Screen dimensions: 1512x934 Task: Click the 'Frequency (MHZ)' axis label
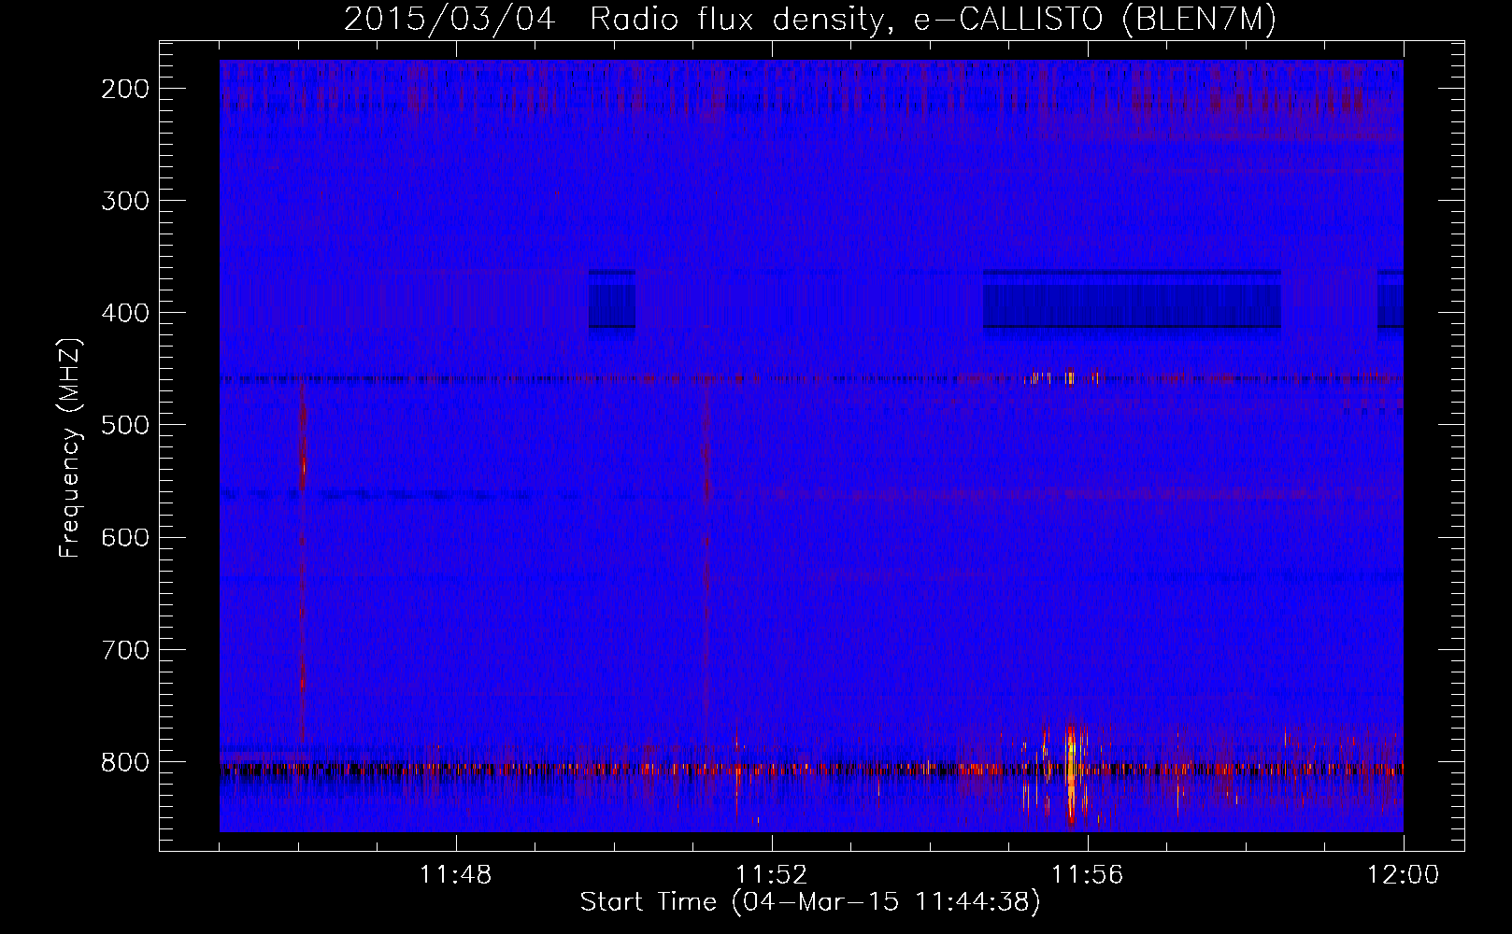(70, 448)
